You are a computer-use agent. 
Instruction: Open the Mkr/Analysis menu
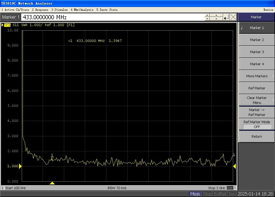coord(82,10)
